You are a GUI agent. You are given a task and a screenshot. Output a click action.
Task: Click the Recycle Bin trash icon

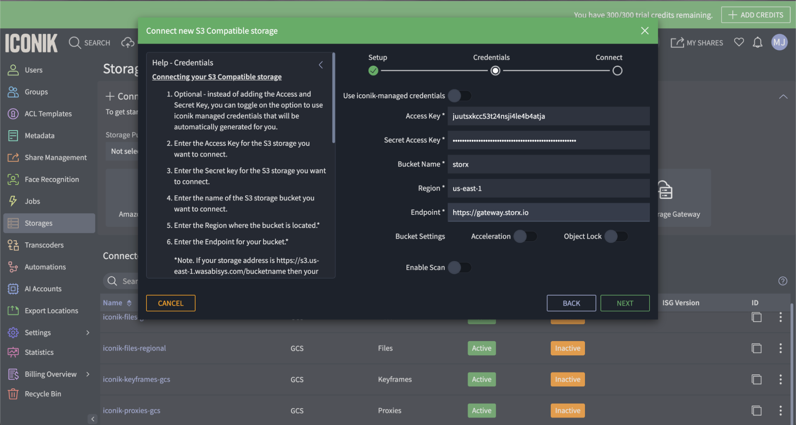click(13, 394)
